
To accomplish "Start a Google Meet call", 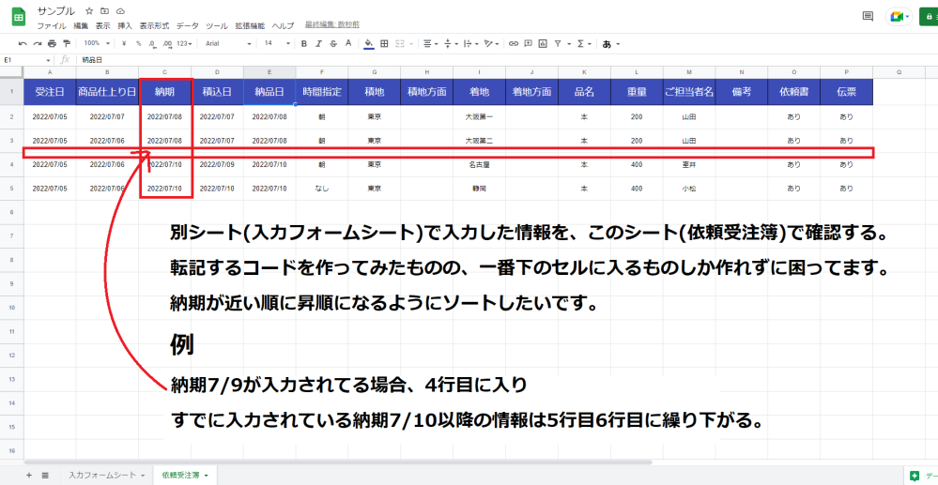I will (x=899, y=17).
